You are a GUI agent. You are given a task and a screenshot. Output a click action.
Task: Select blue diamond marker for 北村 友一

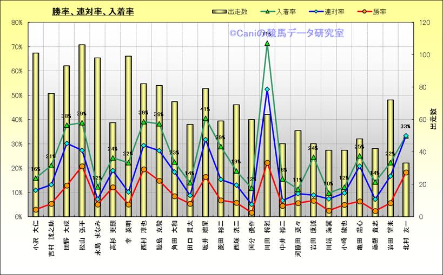(406, 136)
